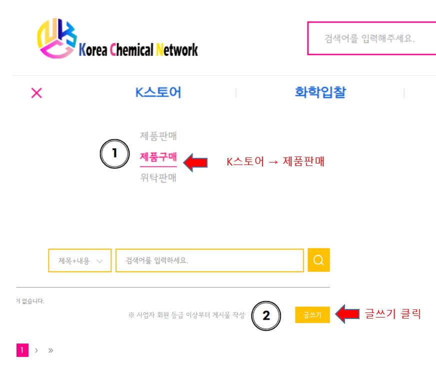Click the yellow magnifier search button
The image size is (436, 372).
(318, 260)
